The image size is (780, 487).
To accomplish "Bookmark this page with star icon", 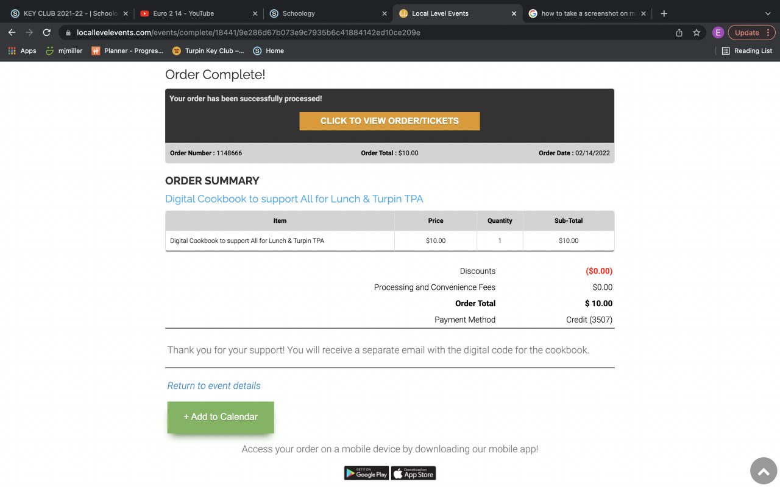I will 697,33.
